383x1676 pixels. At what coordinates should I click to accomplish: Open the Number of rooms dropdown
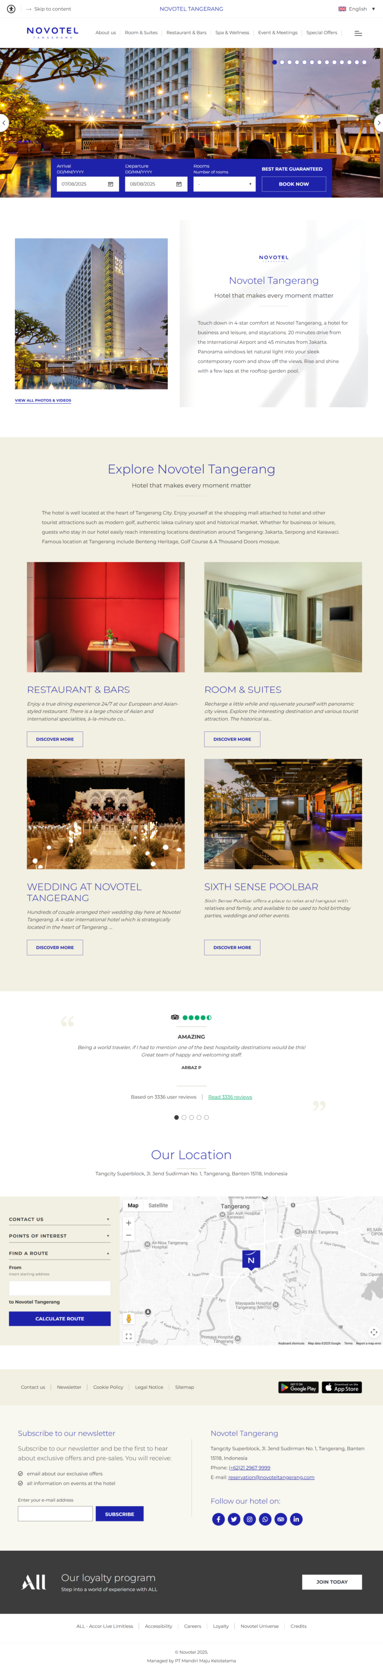click(225, 184)
